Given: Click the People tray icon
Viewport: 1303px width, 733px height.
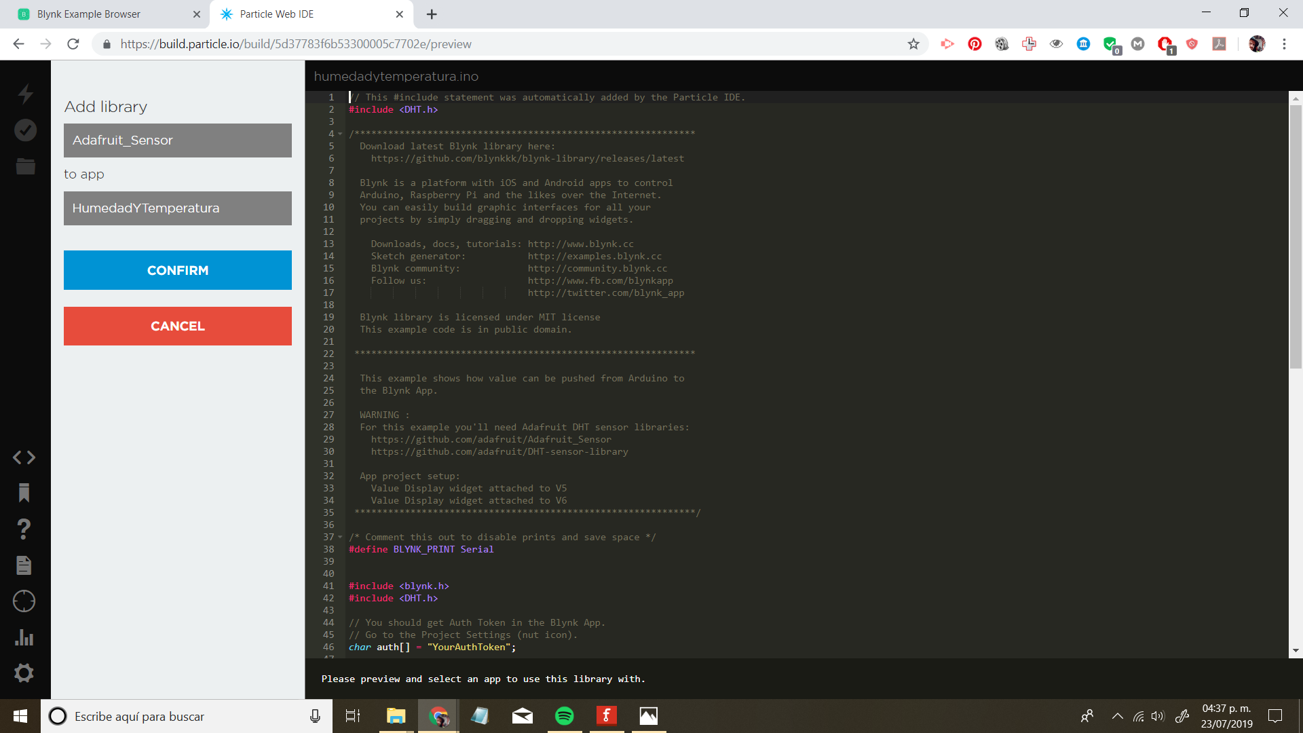Looking at the screenshot, I should pyautogui.click(x=1087, y=716).
